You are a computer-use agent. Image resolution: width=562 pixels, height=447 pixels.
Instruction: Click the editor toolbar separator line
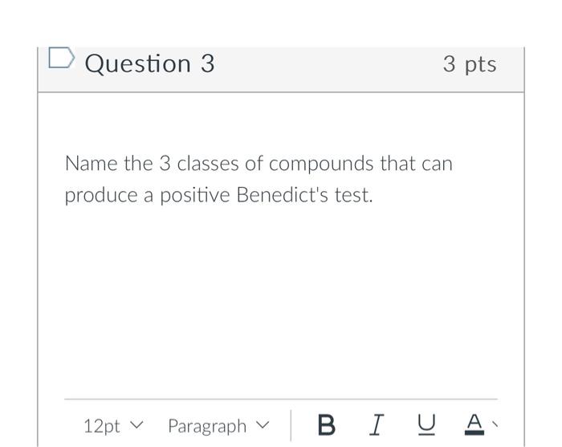point(281,399)
